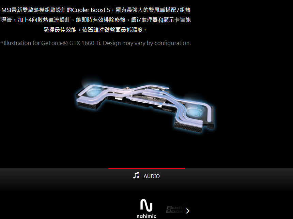Click the text line starting "導管，加上4向散熱氣流設計"

96,20
